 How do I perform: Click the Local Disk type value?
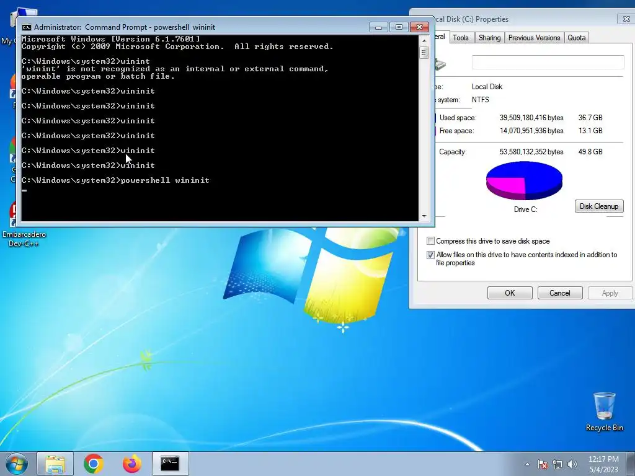coord(487,87)
